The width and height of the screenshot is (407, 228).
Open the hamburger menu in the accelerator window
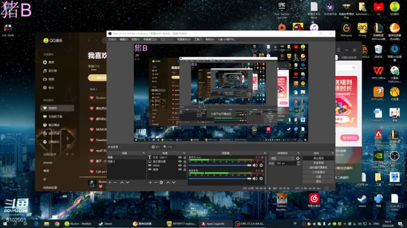(338, 50)
